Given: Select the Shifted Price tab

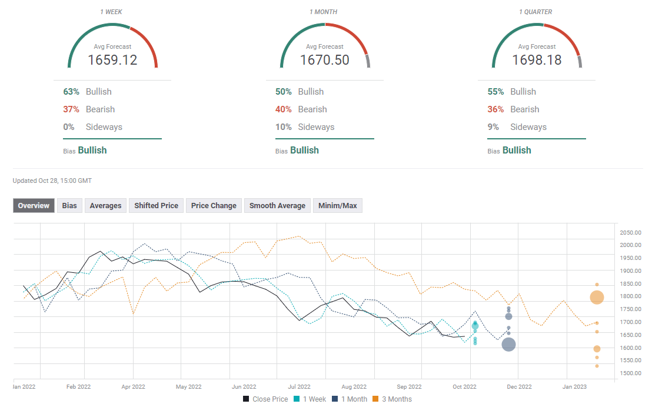Looking at the screenshot, I should (x=156, y=205).
